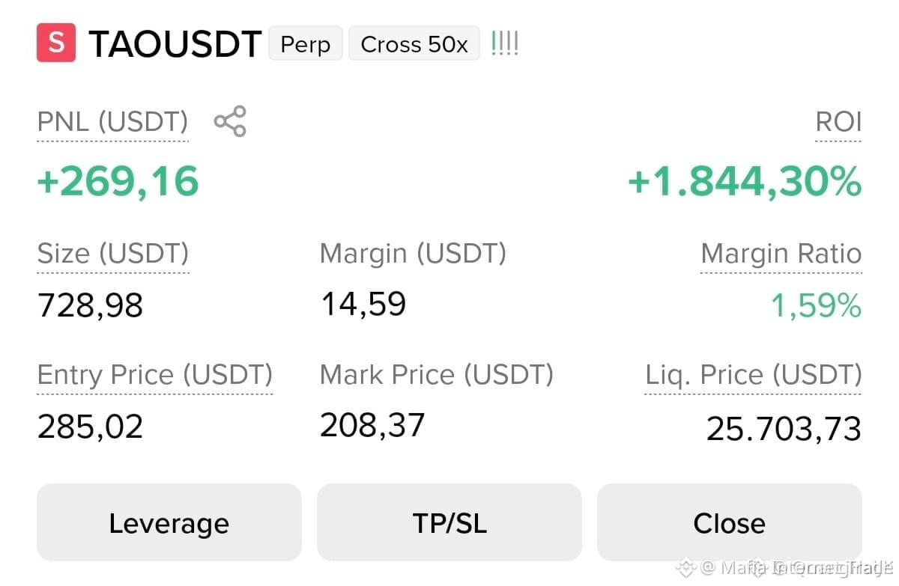The image size is (899, 586).
Task: Tap the Entry Price (USDT) label
Action: click(x=155, y=374)
